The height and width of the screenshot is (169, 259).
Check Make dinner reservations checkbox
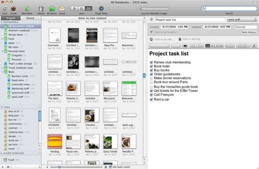click(151, 78)
